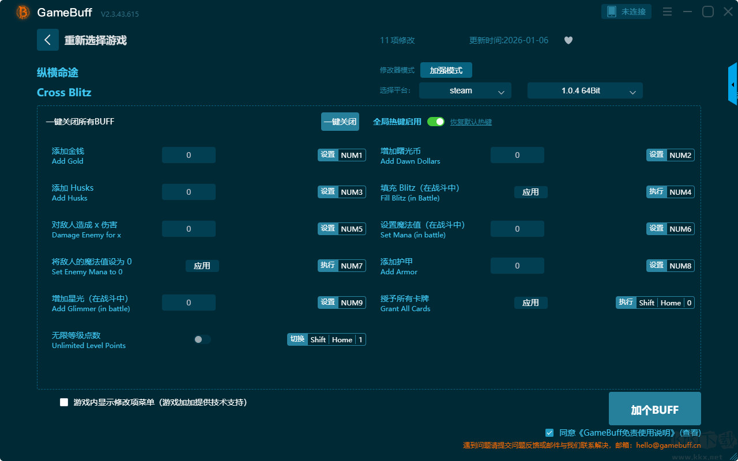Click the 加强模式 mode button
738x461 pixels.
446,70
